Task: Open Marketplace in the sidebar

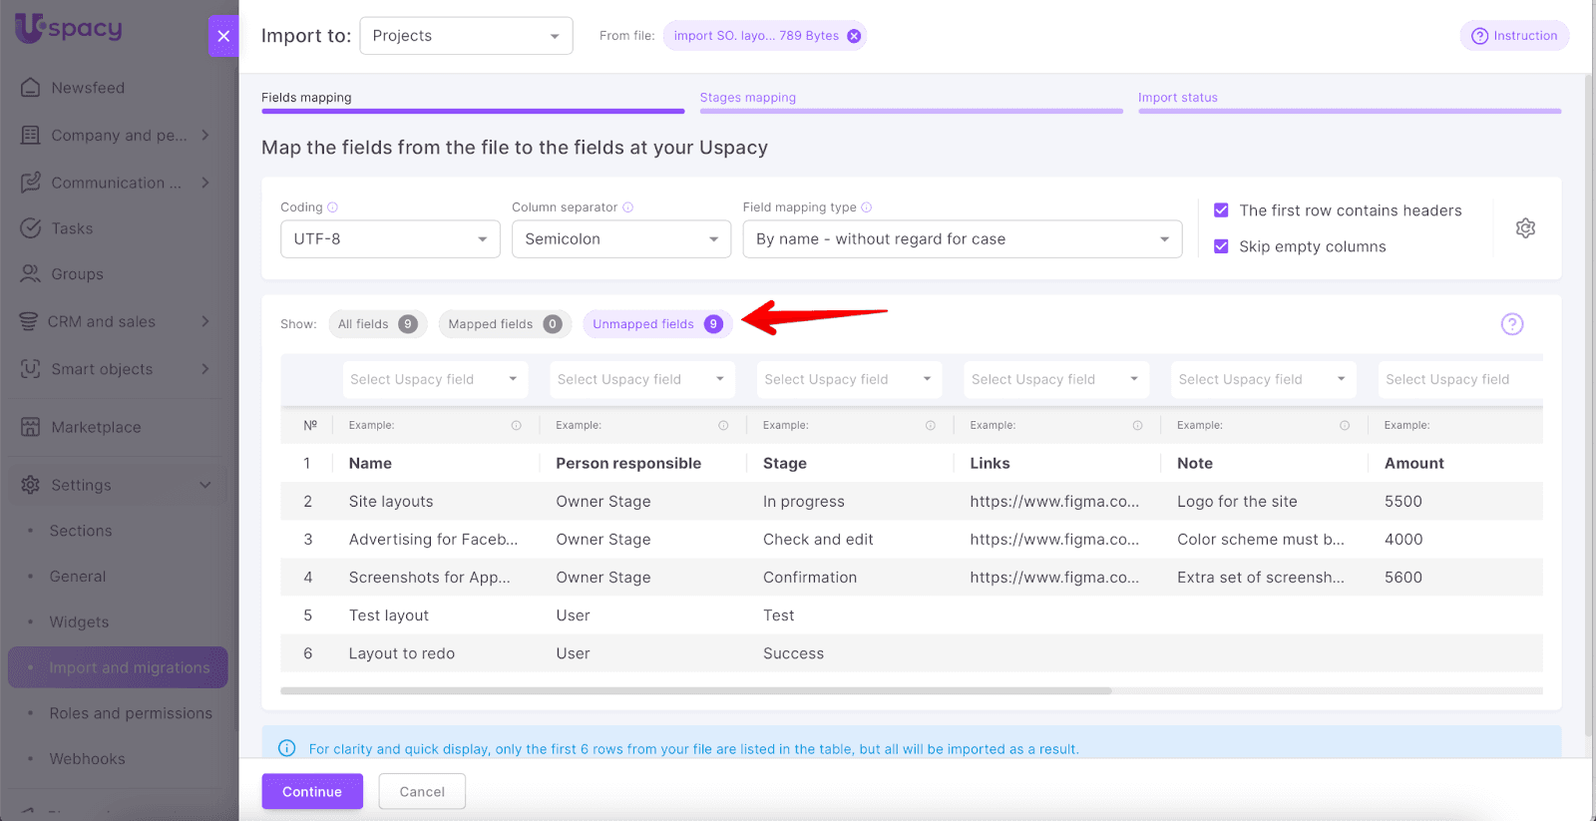Action: pos(96,427)
